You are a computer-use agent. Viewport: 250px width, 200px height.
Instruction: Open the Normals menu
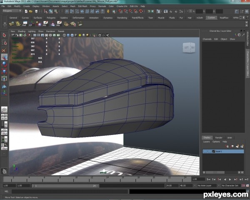click(102, 6)
